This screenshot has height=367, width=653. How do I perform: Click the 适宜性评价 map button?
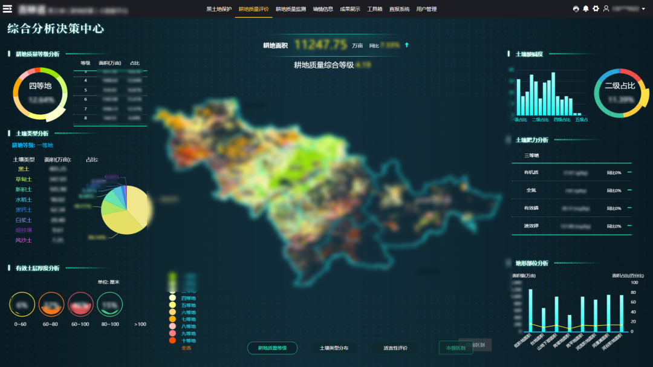tap(395, 348)
